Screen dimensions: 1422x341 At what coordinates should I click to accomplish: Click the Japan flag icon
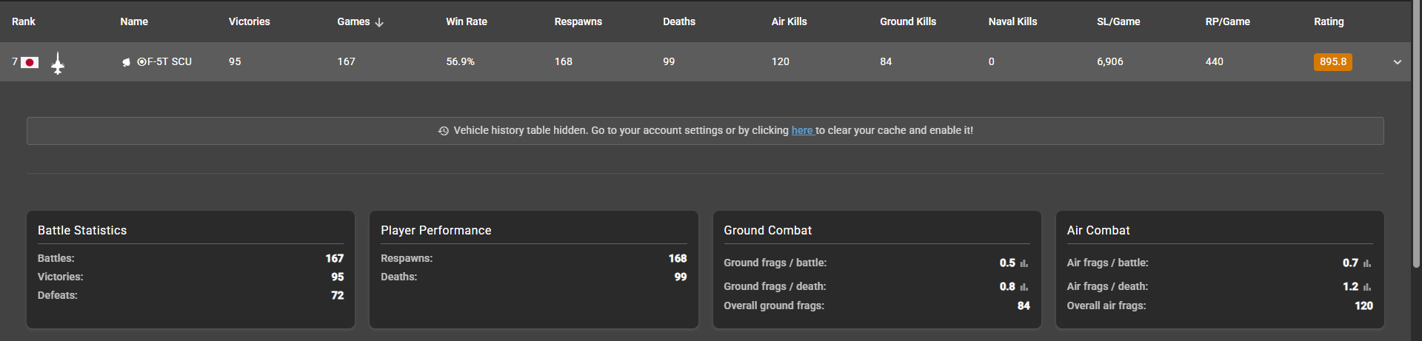pos(30,62)
